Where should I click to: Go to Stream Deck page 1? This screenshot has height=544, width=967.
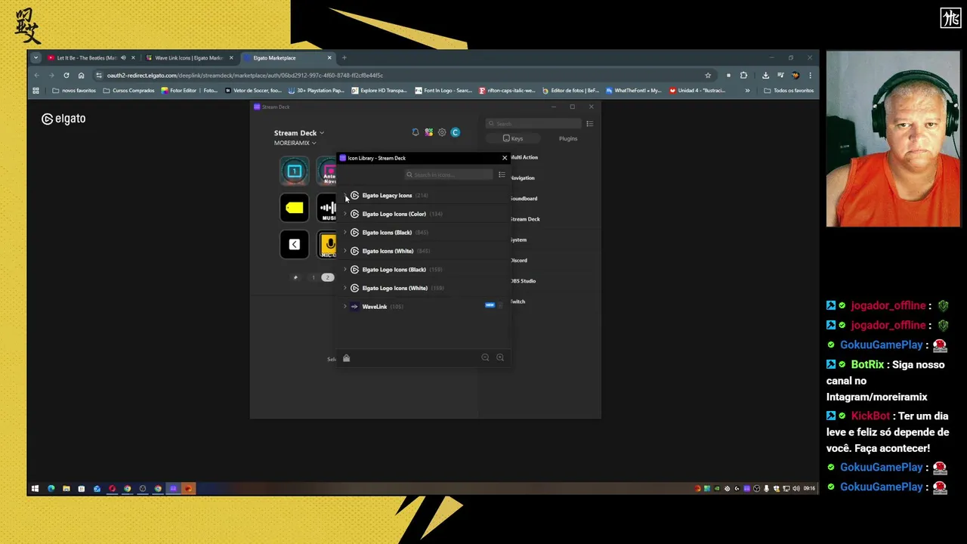[x=314, y=277]
